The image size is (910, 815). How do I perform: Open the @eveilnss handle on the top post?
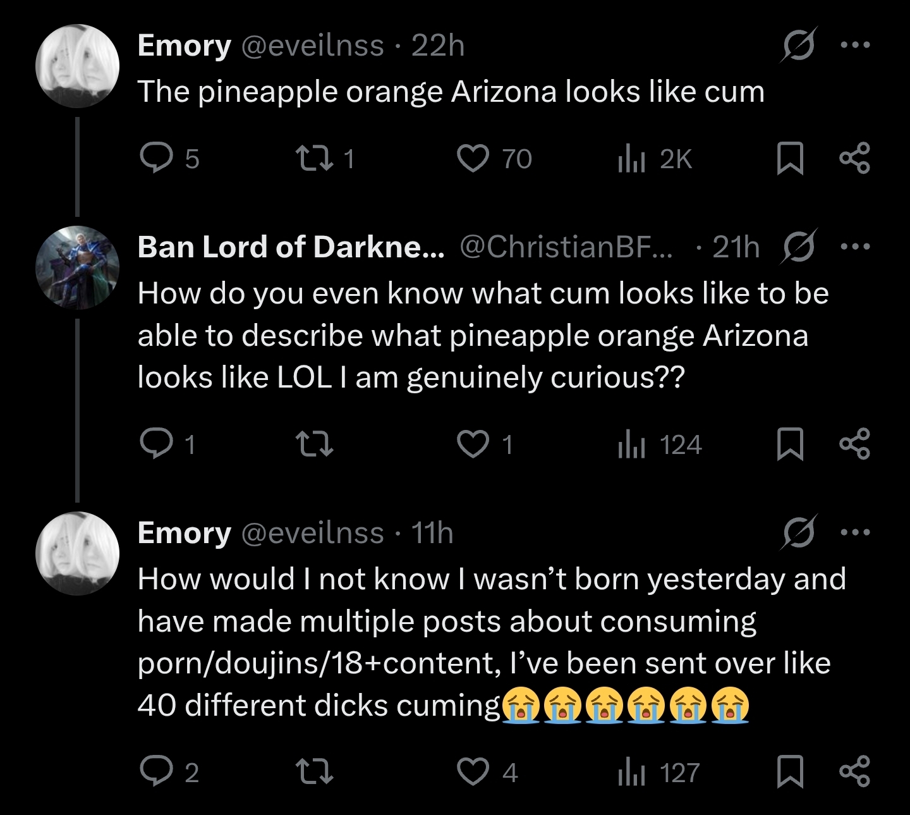tap(313, 46)
